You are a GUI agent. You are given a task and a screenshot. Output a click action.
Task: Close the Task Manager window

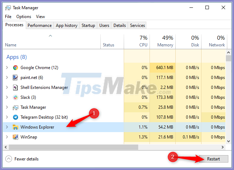(223, 7)
